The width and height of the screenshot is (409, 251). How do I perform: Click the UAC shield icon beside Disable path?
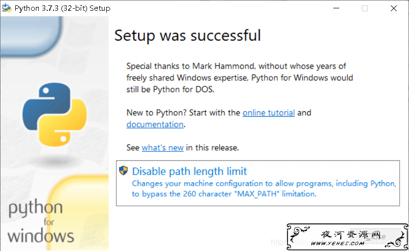point(123,171)
